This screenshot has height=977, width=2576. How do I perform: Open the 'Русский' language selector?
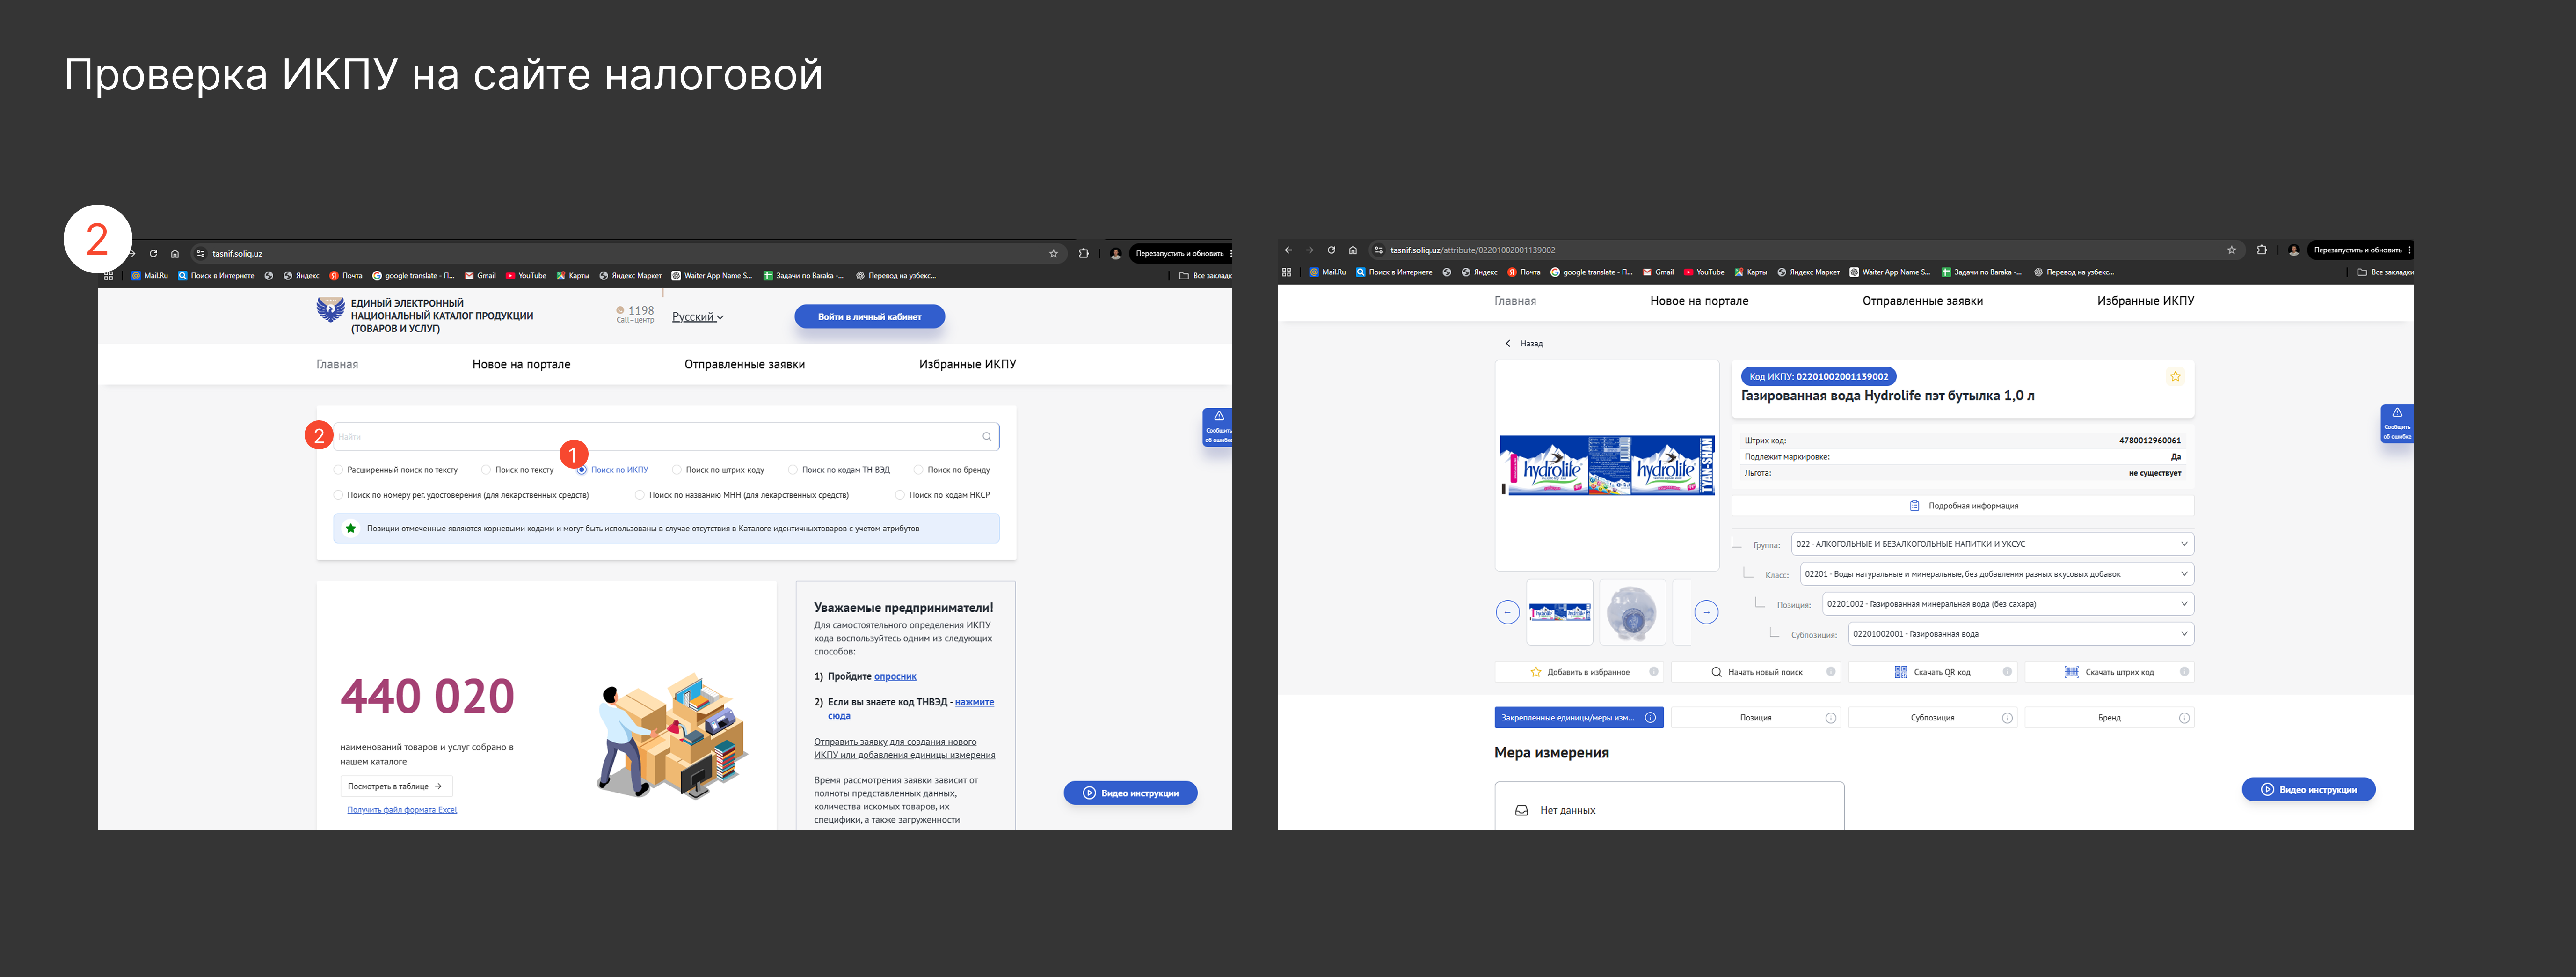(697, 316)
